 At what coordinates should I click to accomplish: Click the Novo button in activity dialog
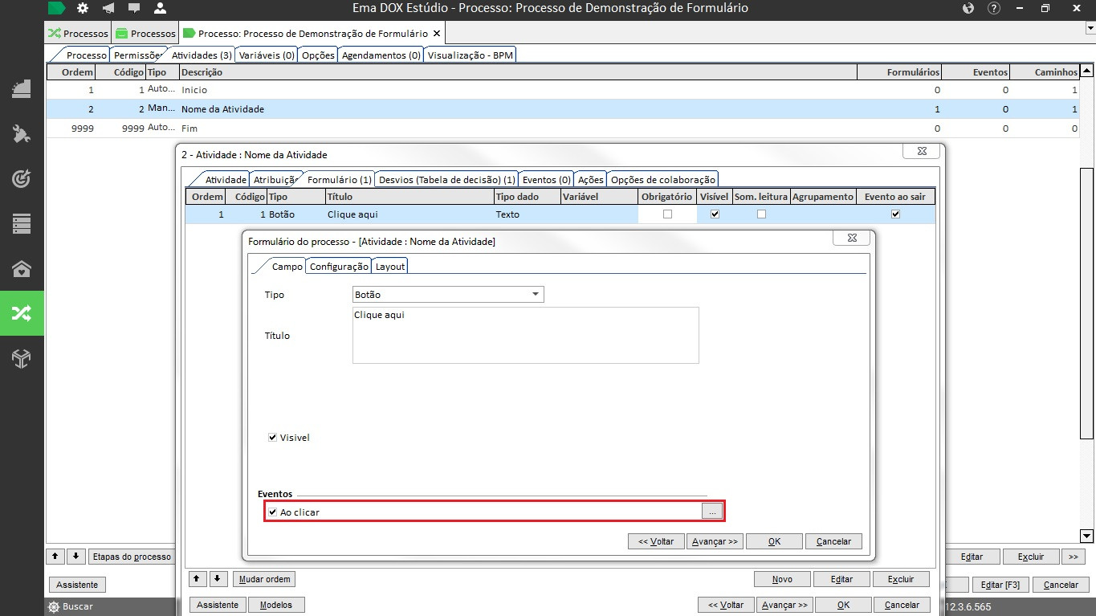pos(782,579)
